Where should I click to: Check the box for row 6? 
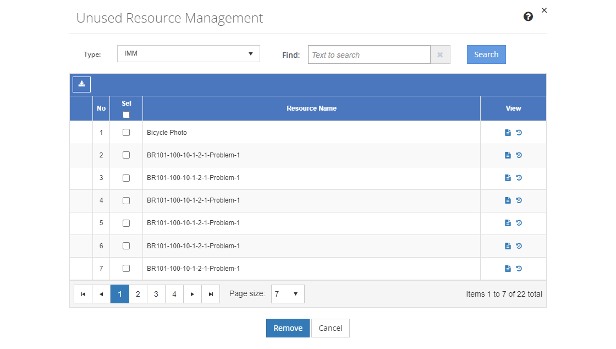click(x=126, y=246)
